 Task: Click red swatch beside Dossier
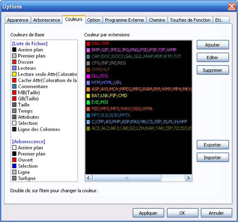click(14, 62)
